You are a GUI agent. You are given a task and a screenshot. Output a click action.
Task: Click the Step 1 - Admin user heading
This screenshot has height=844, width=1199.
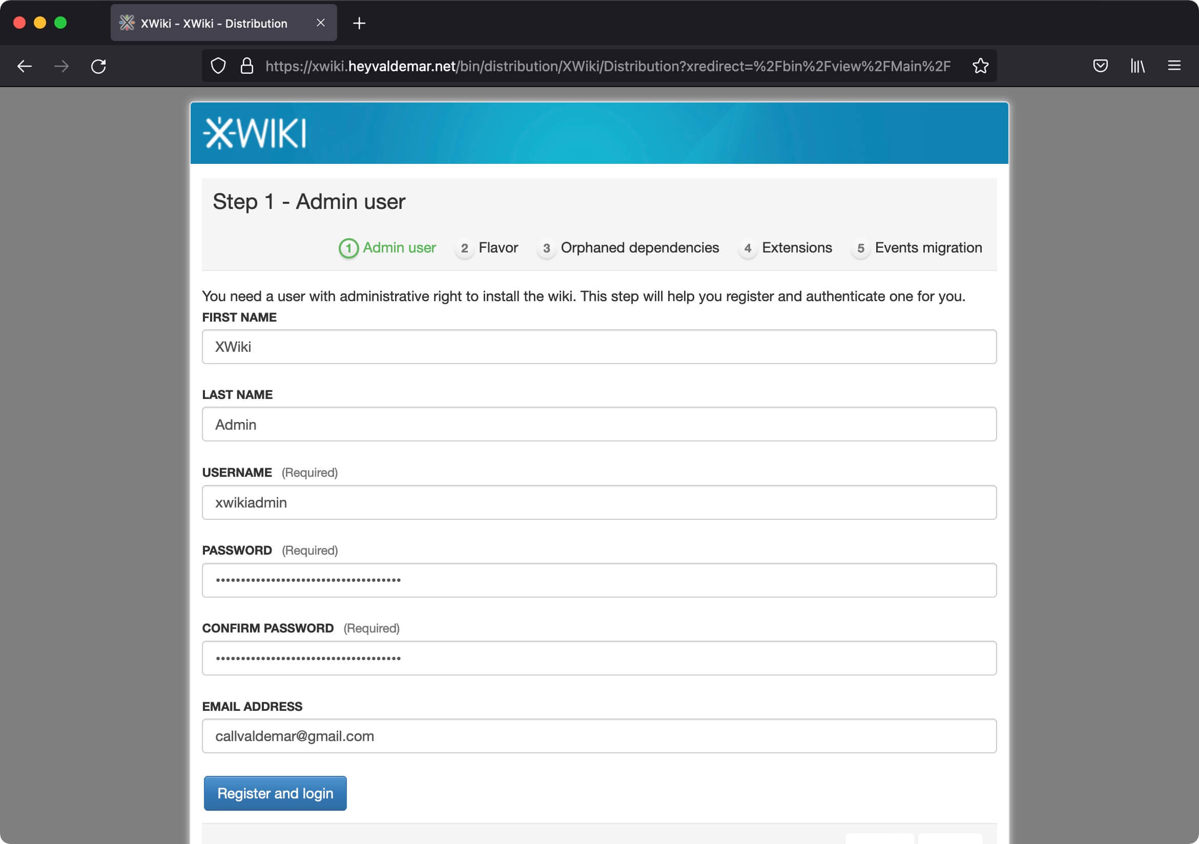pyautogui.click(x=309, y=202)
